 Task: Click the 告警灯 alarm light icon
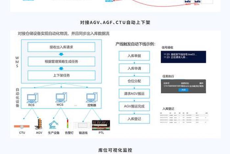pyautogui.click(x=68, y=124)
